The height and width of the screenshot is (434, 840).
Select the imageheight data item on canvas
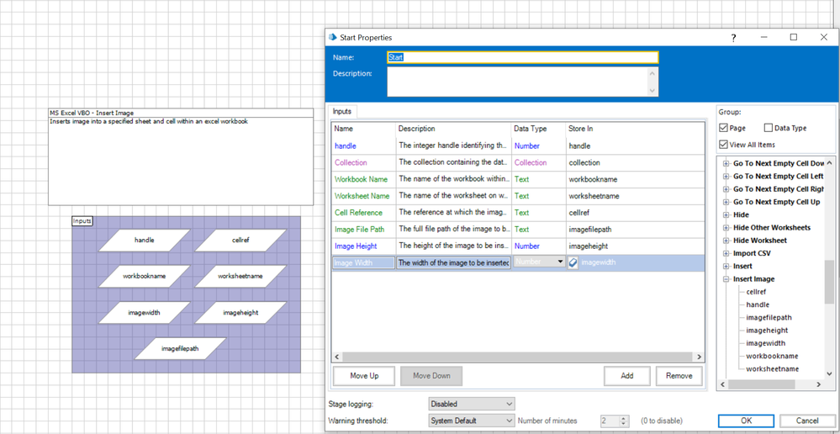tap(240, 313)
